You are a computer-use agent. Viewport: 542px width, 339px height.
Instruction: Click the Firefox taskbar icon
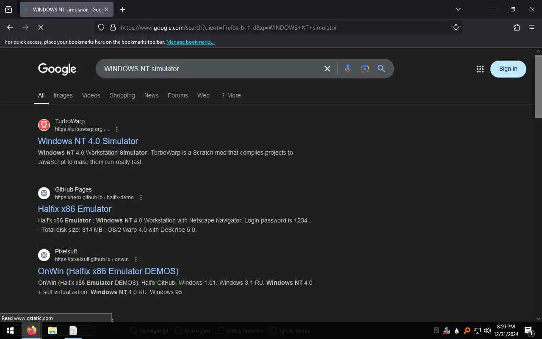point(32,331)
